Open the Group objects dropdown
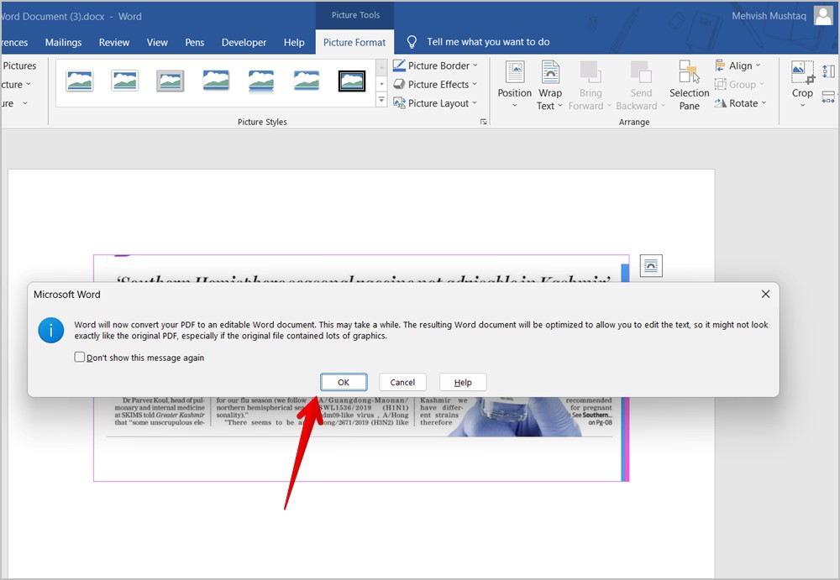The image size is (840, 580). (x=739, y=84)
